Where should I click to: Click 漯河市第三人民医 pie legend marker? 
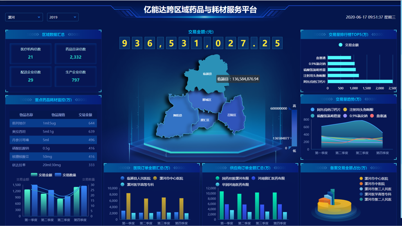[361, 189]
